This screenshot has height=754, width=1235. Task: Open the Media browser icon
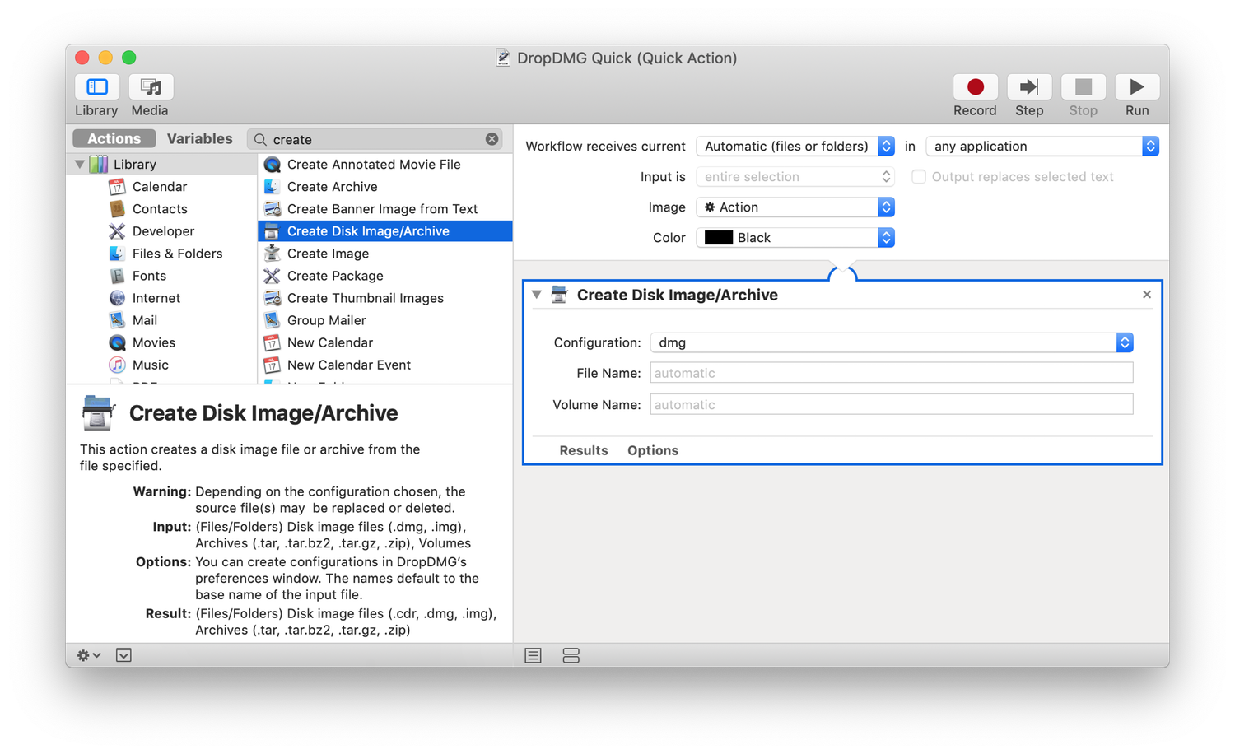click(151, 87)
